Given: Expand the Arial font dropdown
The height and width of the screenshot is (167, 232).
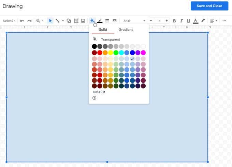Looking at the screenshot, I should pos(134,21).
